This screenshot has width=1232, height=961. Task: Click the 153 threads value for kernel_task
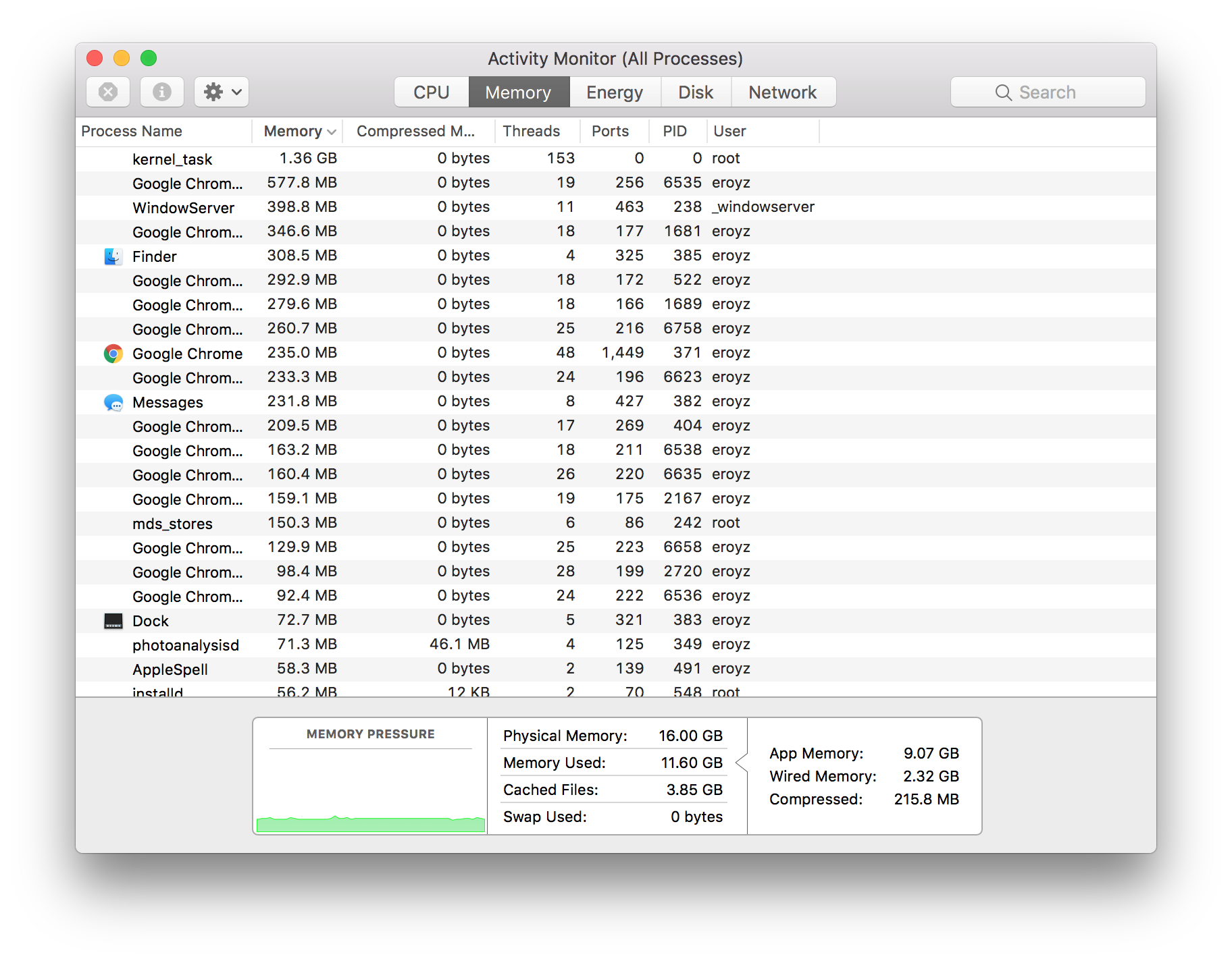(561, 158)
